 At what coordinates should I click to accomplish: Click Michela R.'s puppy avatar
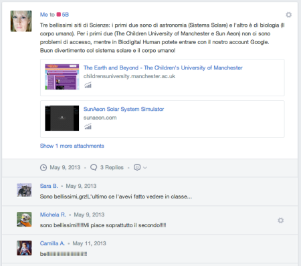(24, 219)
